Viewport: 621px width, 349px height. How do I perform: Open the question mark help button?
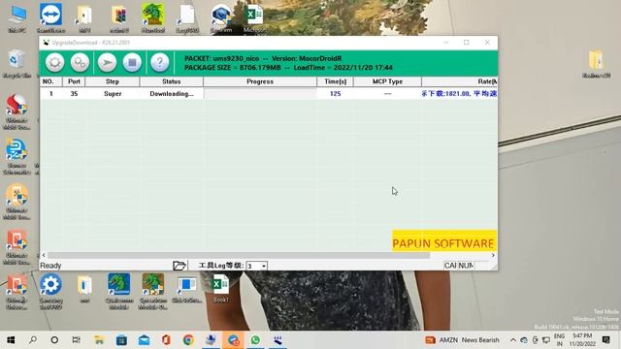[159, 62]
